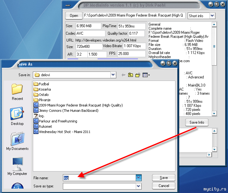
Task: Open the Recent places shortcut
Action: 17,92
